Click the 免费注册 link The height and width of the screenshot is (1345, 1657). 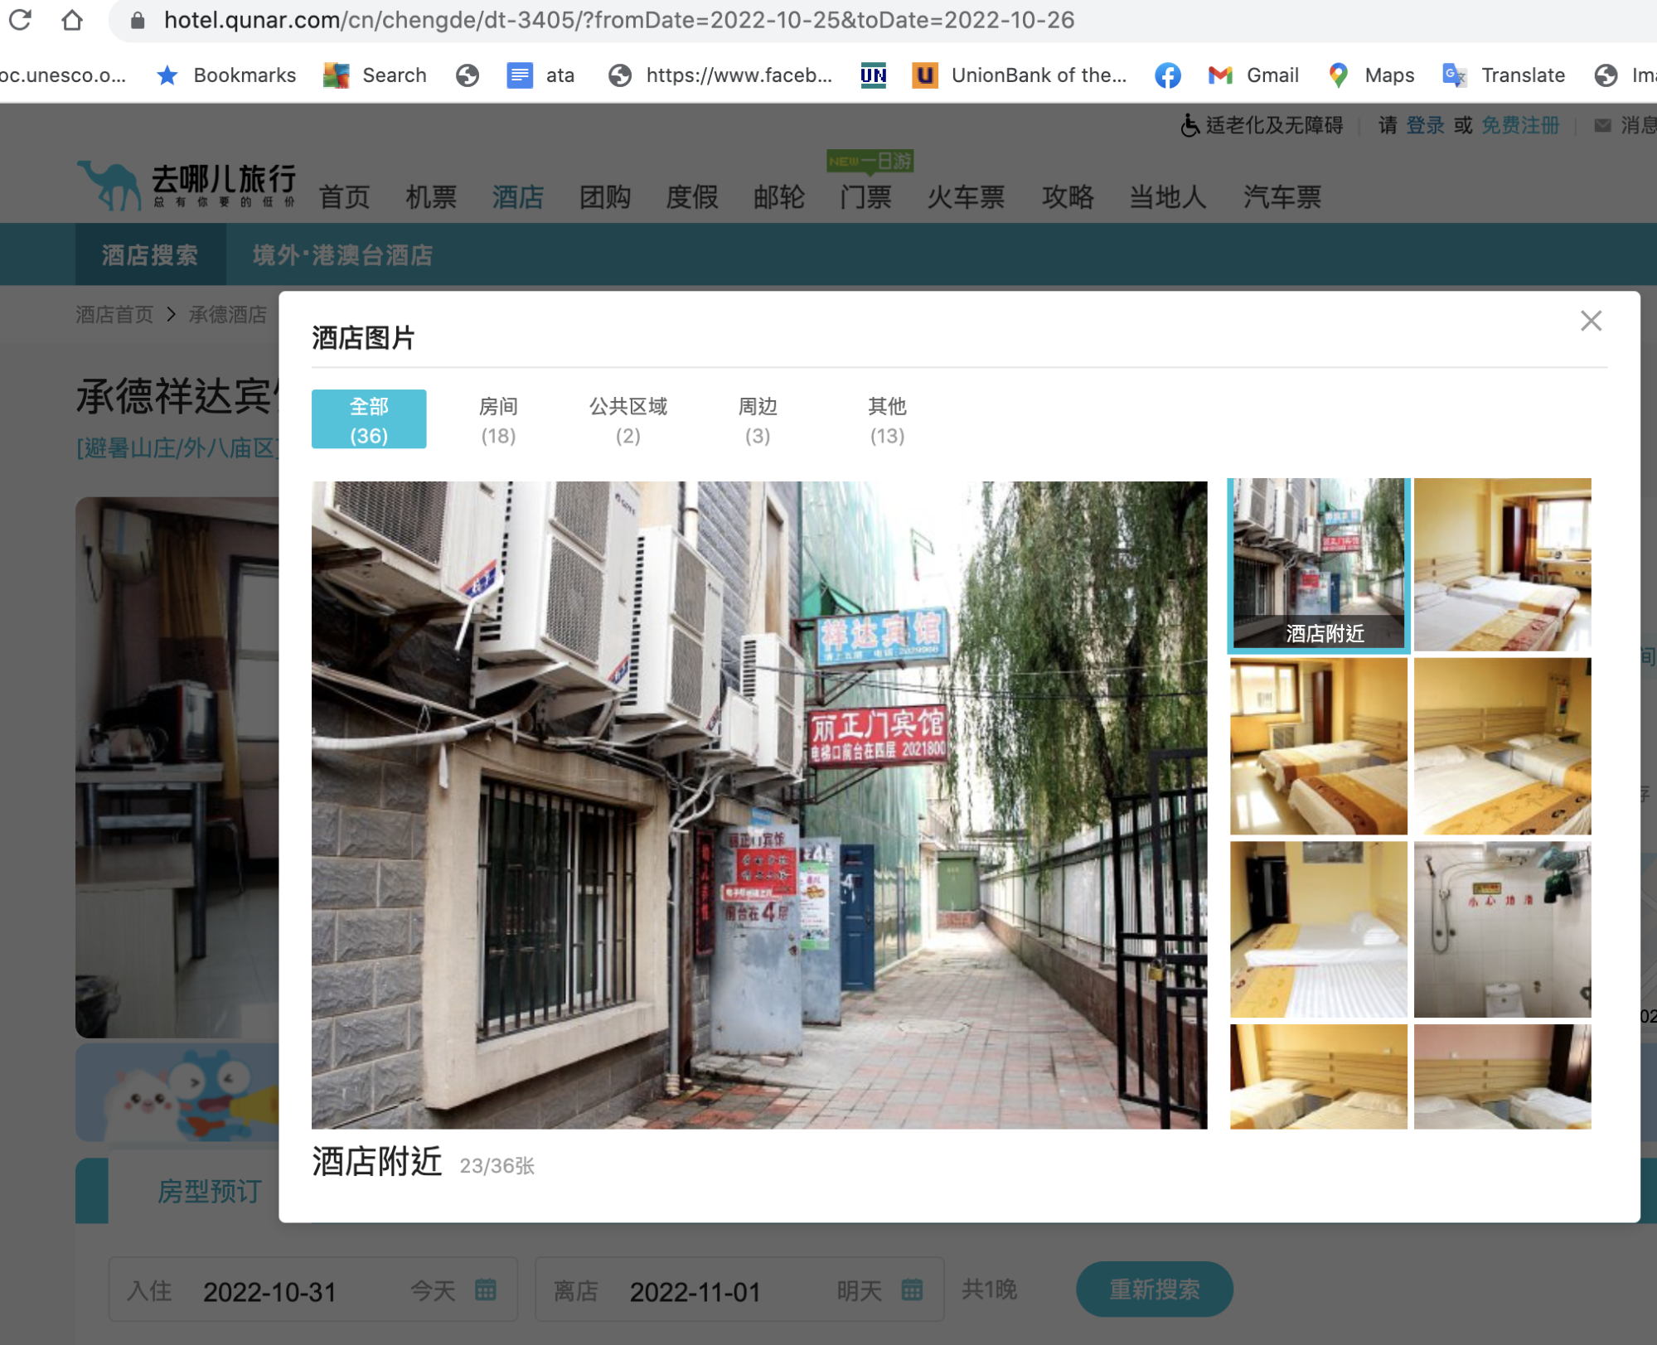point(1520,125)
